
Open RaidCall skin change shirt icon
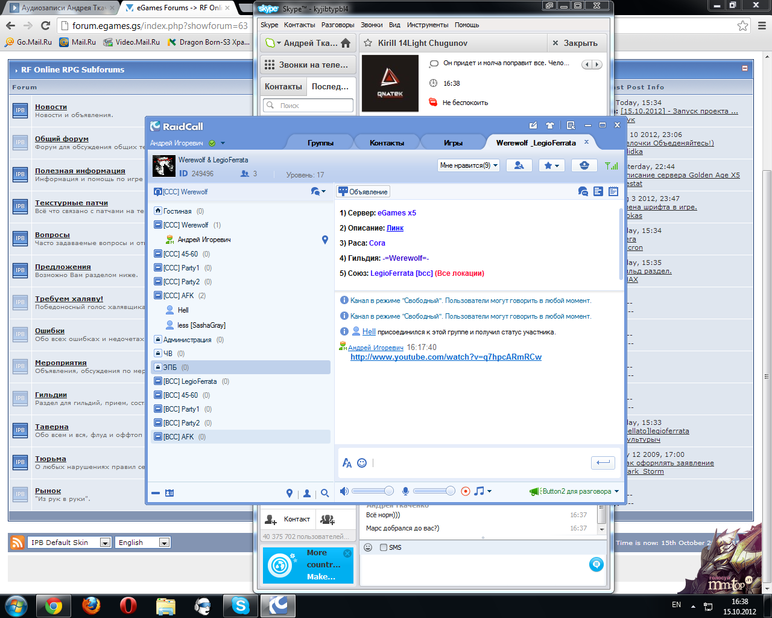click(x=550, y=126)
